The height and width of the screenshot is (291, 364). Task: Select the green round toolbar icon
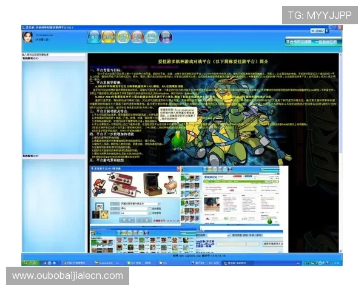123,38
